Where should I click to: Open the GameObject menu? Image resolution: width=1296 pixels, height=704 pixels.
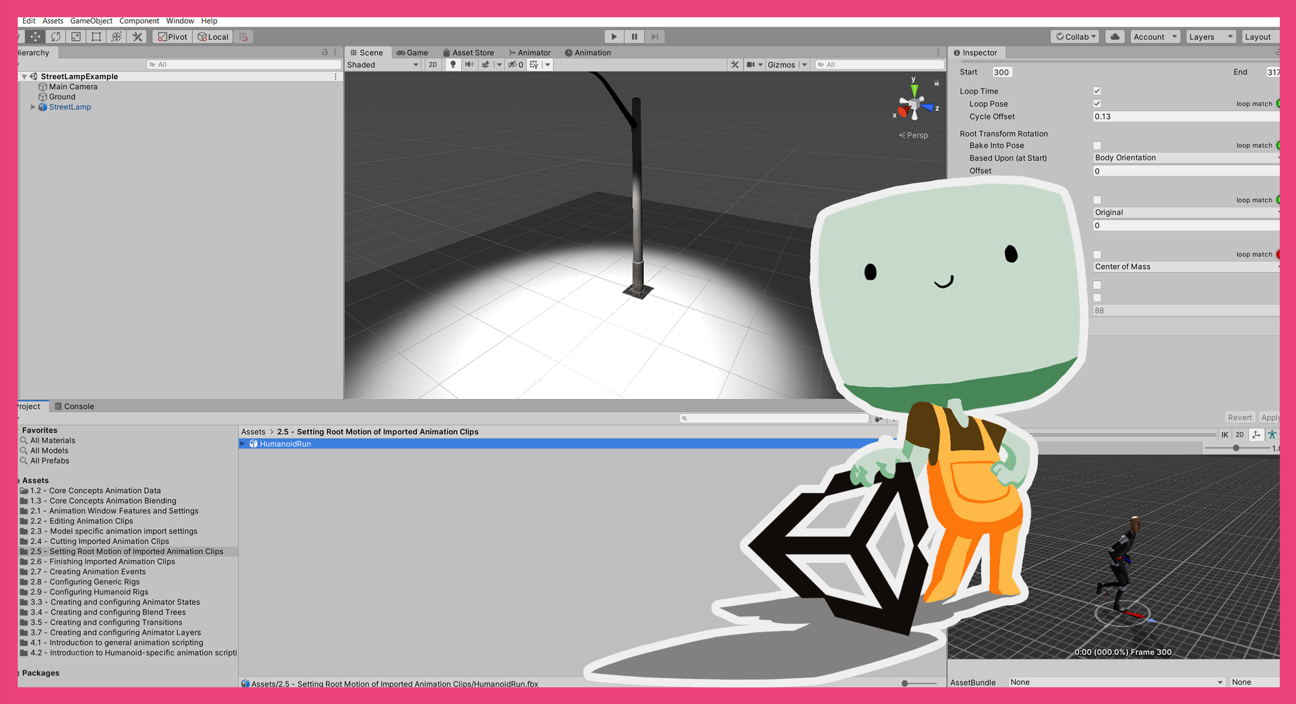tap(91, 21)
